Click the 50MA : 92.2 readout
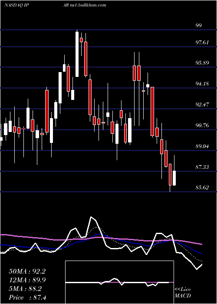This screenshot has width=217, height=304. (x=27, y=271)
